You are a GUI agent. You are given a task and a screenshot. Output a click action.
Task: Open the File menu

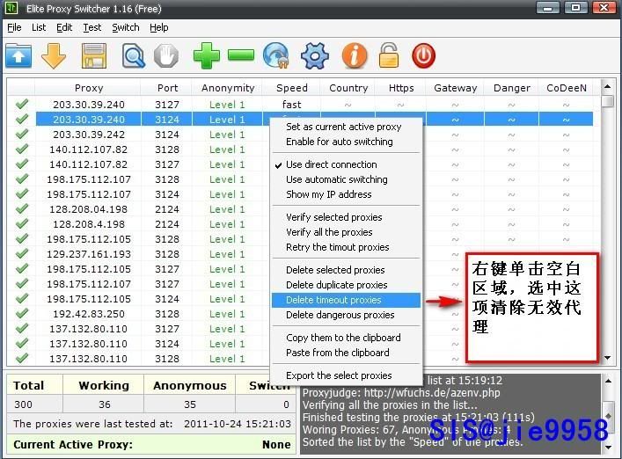[14, 27]
